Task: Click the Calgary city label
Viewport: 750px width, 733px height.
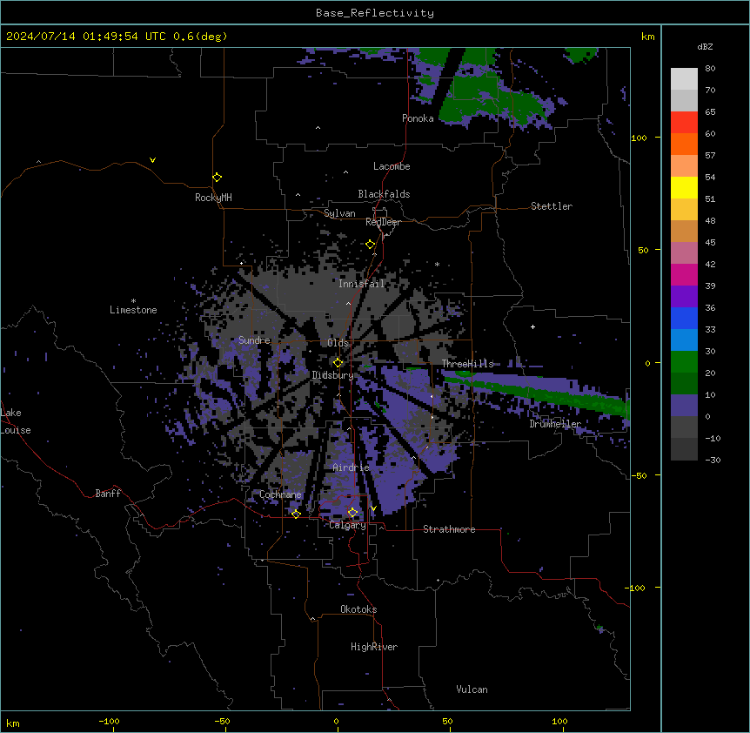Action: [x=347, y=525]
